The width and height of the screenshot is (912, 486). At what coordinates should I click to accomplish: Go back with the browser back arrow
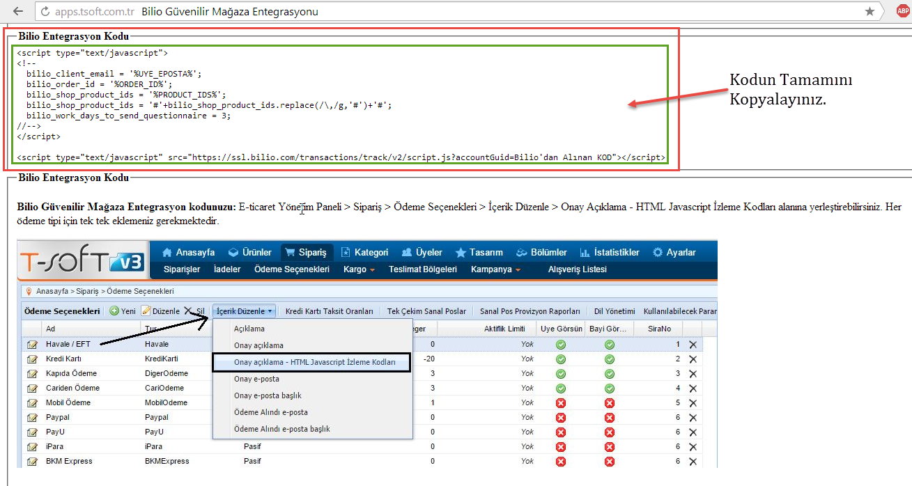(17, 11)
